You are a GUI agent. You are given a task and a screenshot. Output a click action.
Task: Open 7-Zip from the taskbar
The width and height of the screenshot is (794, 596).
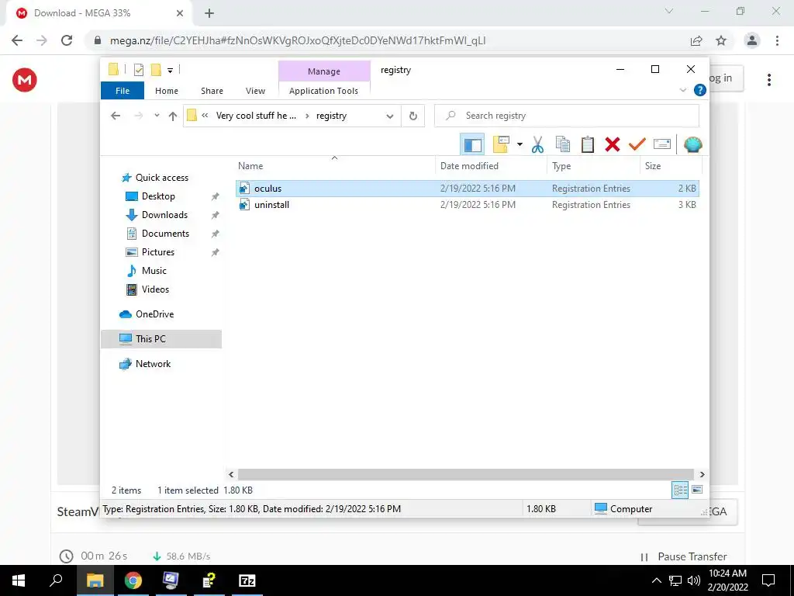[x=247, y=580]
